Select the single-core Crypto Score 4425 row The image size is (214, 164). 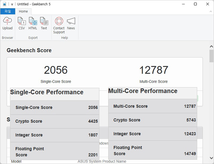[x=55, y=121]
